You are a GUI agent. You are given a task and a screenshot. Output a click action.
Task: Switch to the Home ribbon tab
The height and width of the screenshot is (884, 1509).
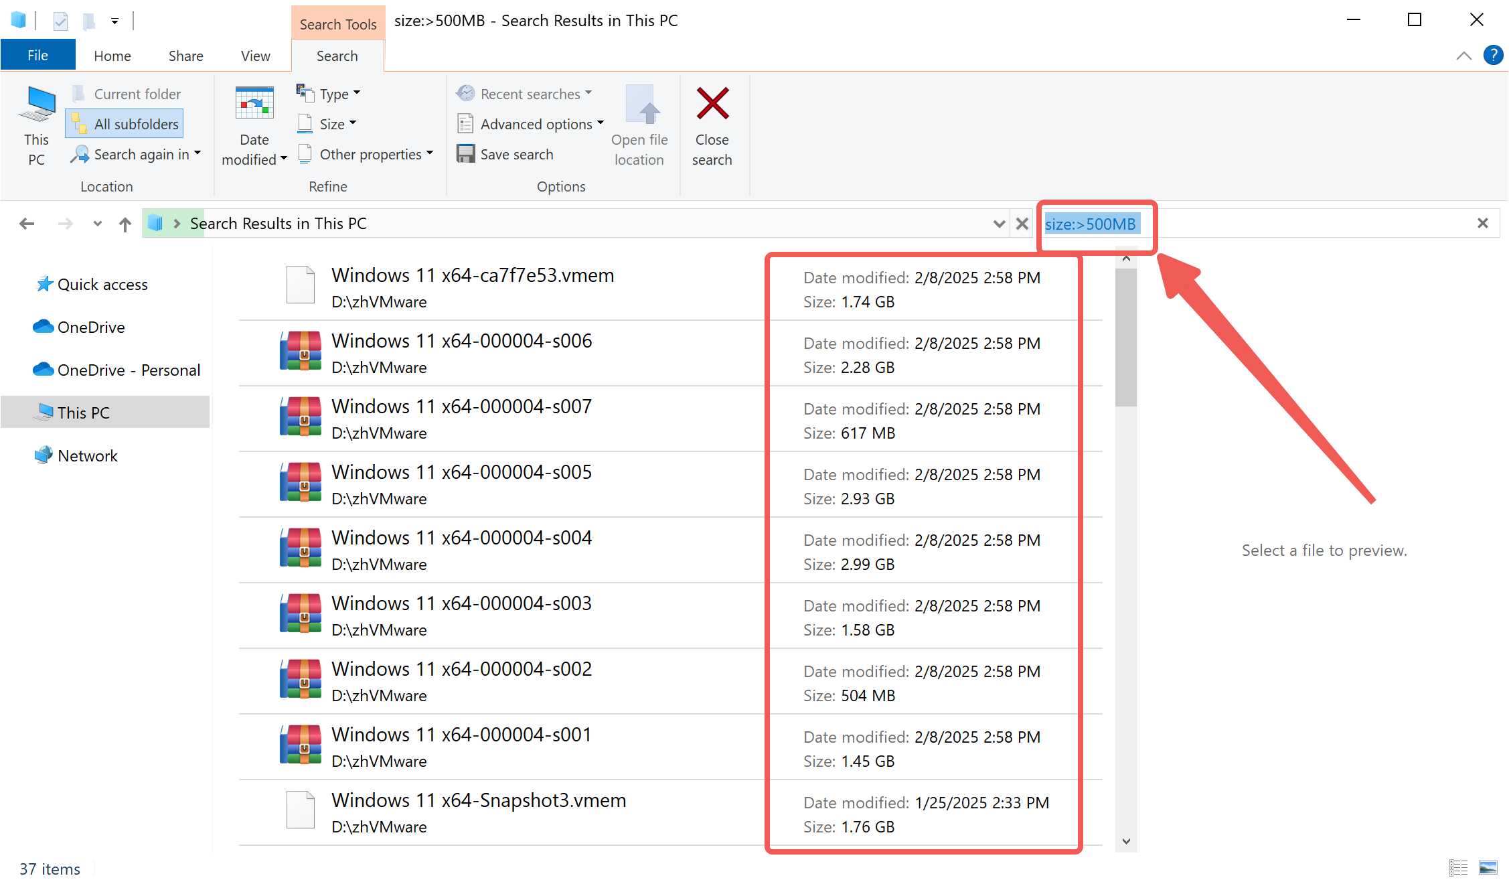tap(112, 56)
